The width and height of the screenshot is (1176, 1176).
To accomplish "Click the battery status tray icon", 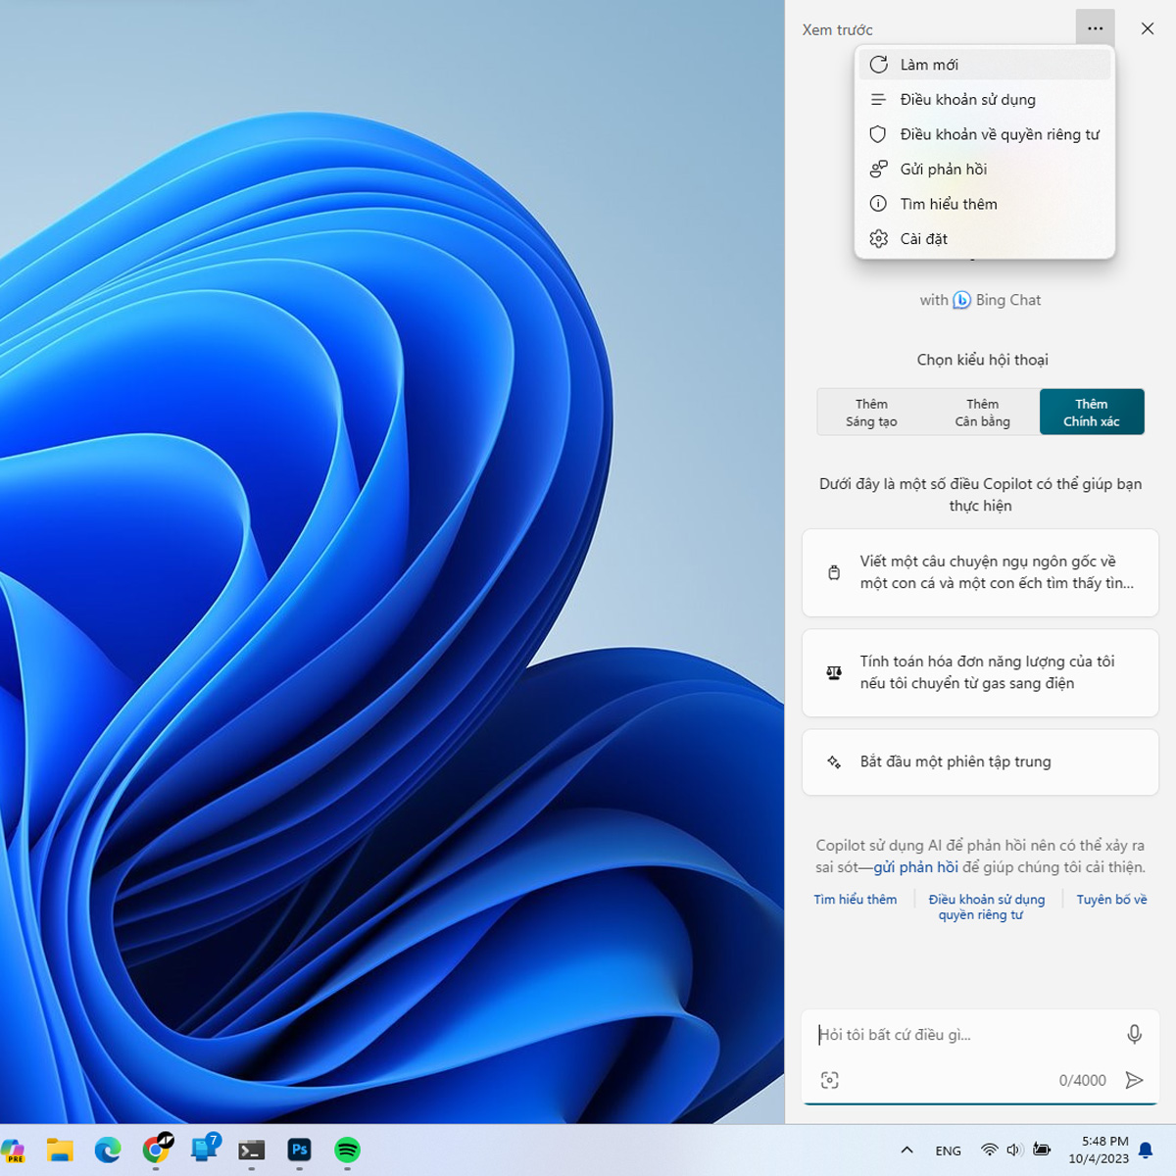I will coord(1042,1151).
